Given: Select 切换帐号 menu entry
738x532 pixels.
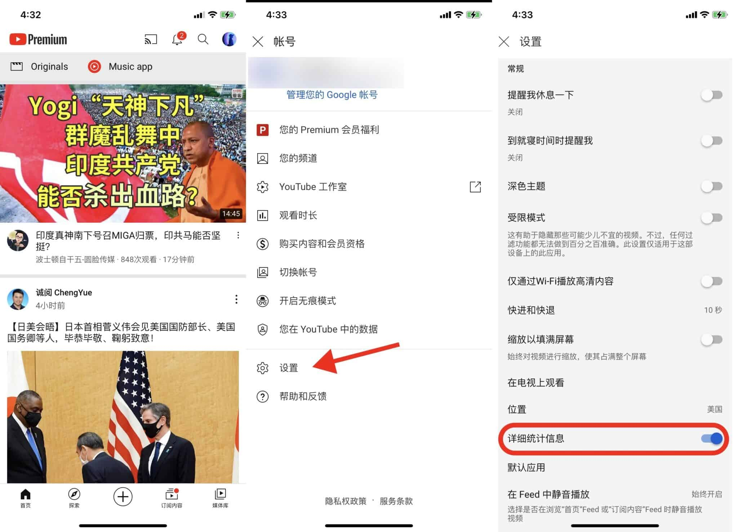Looking at the screenshot, I should pos(369,272).
